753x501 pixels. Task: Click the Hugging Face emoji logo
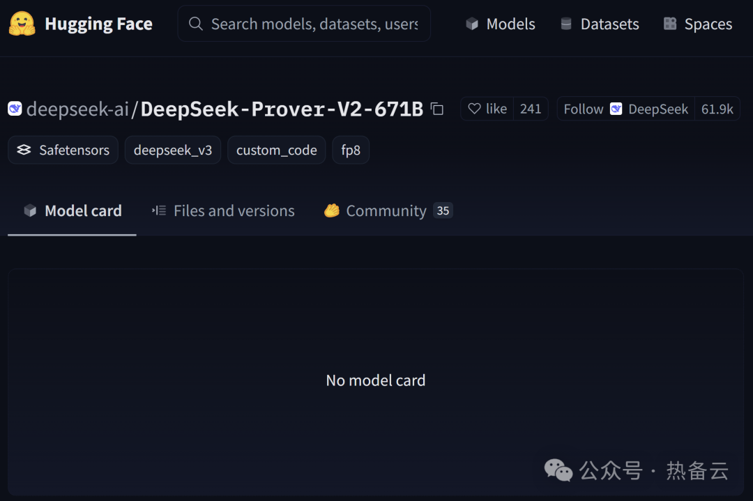pos(22,24)
